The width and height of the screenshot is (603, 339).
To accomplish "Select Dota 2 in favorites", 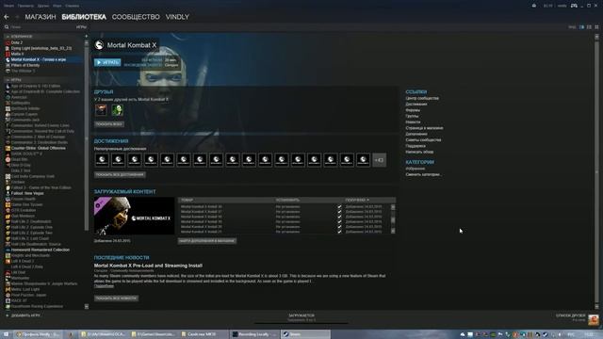I will (17, 42).
